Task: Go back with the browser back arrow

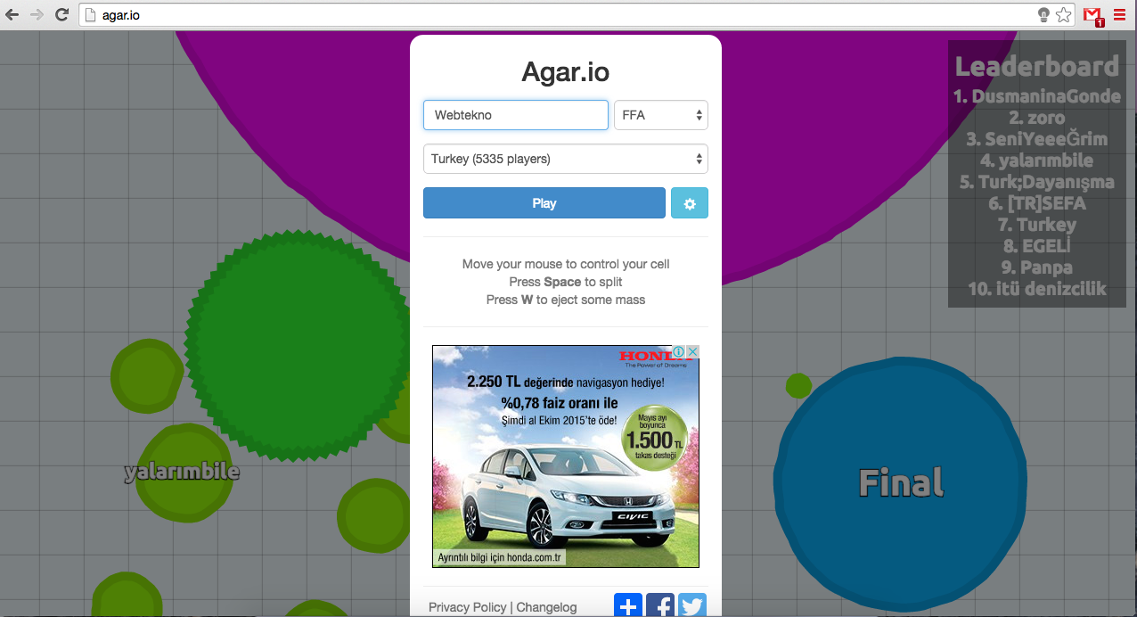Action: 12,14
